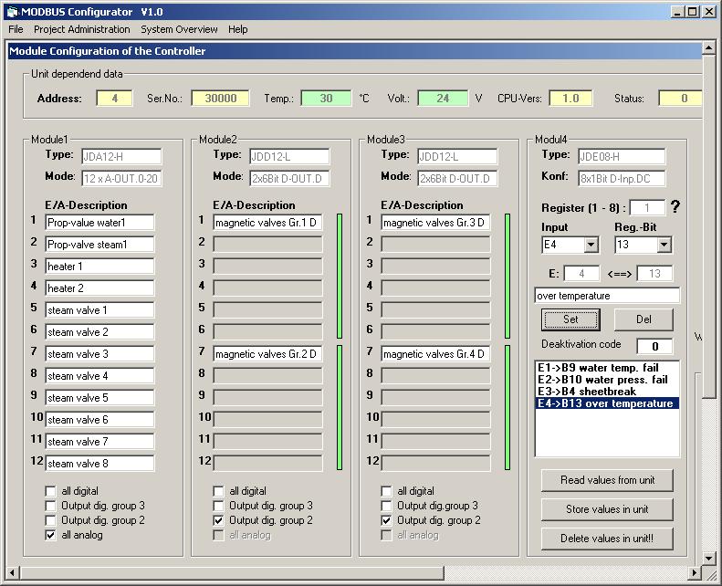Click 'Read values from unit' button
The height and width of the screenshot is (586, 722).
[x=606, y=480]
